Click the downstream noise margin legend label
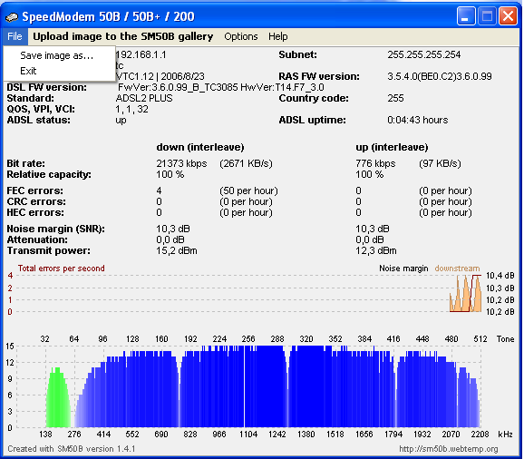Screen dimensions: 524x459 click(457, 269)
